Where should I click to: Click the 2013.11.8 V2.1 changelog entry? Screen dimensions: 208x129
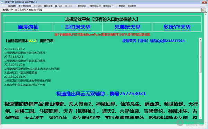(x=14, y=57)
